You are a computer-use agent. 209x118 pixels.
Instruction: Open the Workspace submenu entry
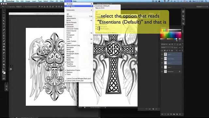coord(78,6)
